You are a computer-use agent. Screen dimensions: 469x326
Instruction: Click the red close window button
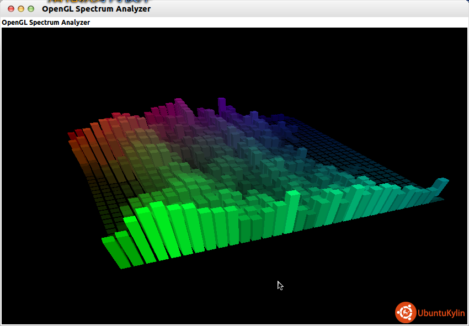point(11,9)
